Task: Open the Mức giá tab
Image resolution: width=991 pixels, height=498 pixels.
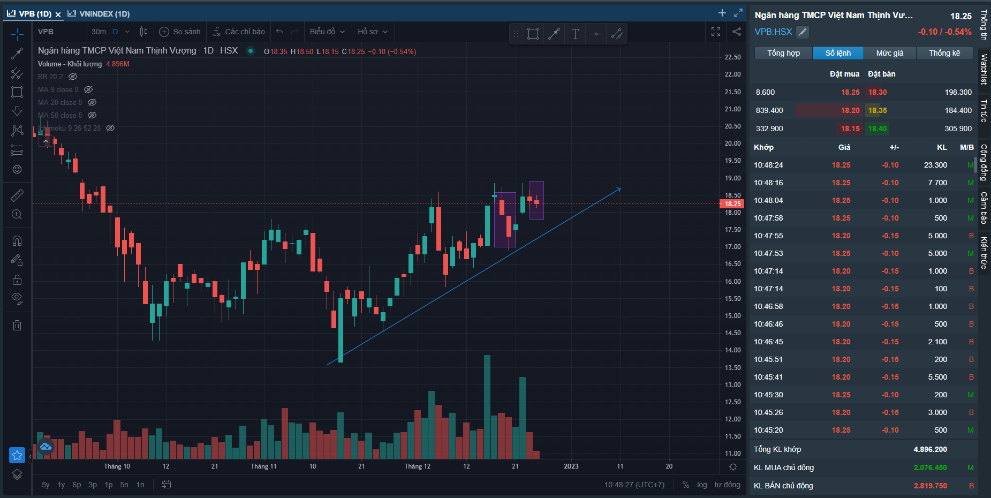Action: tap(890, 53)
